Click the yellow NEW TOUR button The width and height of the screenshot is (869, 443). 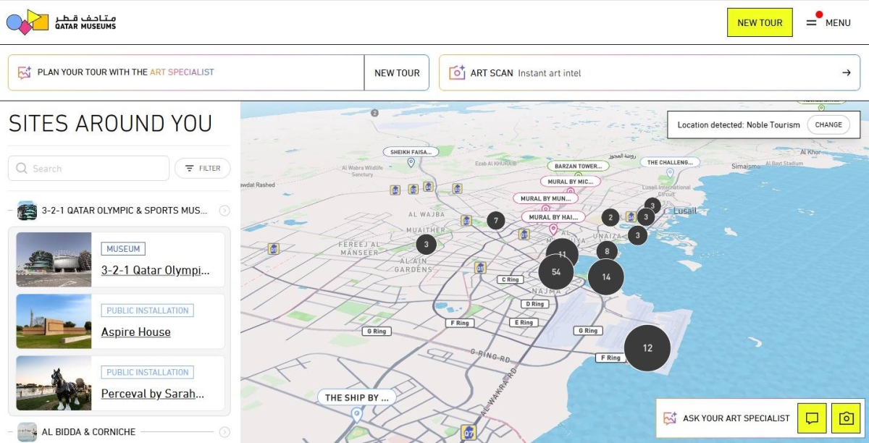760,22
